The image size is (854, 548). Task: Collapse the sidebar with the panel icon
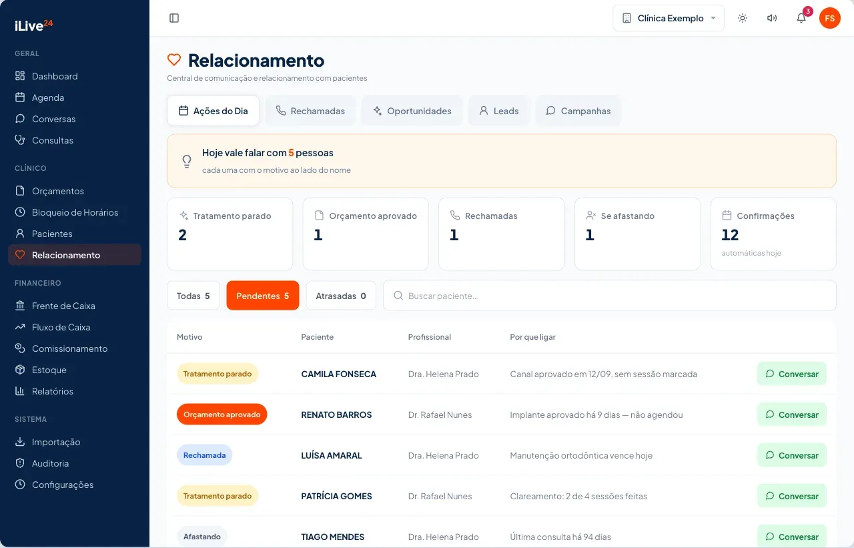point(174,18)
